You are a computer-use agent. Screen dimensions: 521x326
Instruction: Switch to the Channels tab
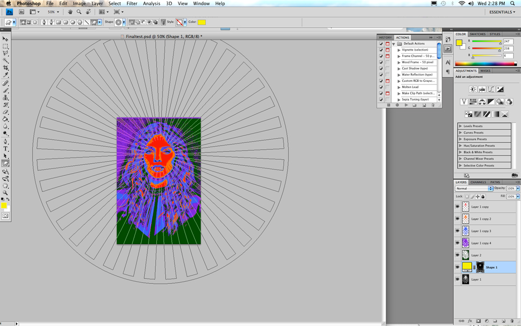coord(478,182)
